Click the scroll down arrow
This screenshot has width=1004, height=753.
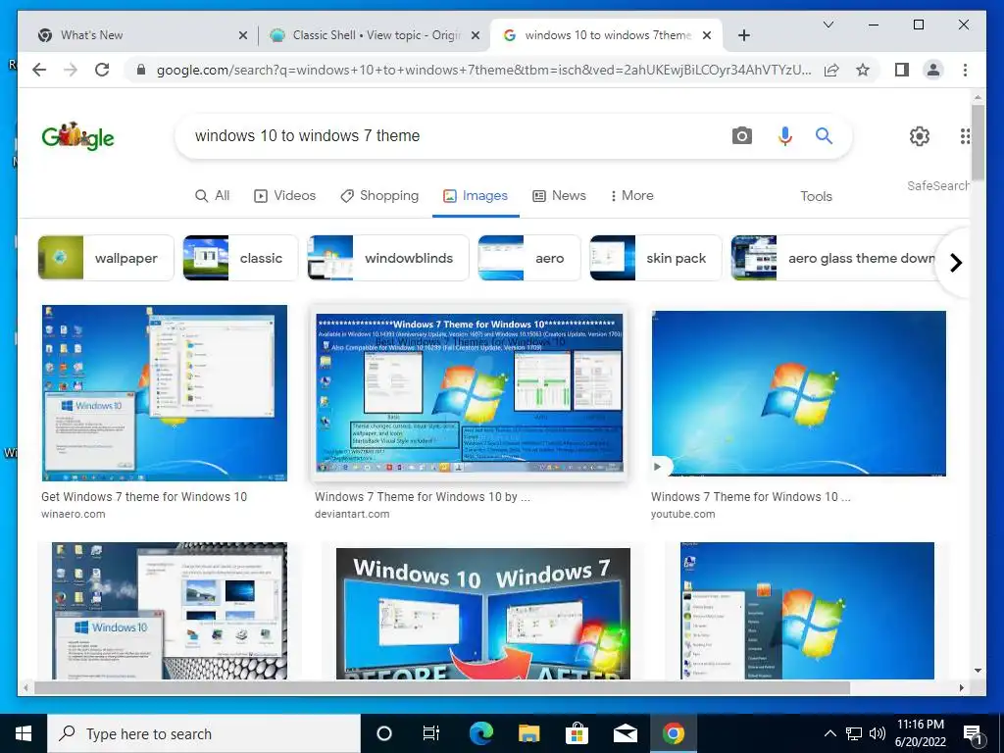(x=978, y=671)
